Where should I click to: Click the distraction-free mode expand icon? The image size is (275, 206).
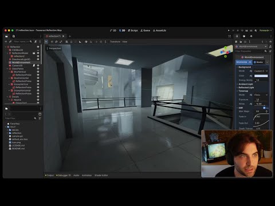(230, 36)
